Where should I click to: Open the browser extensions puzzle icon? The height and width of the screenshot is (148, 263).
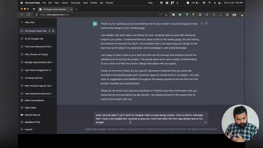(x=207, y=15)
